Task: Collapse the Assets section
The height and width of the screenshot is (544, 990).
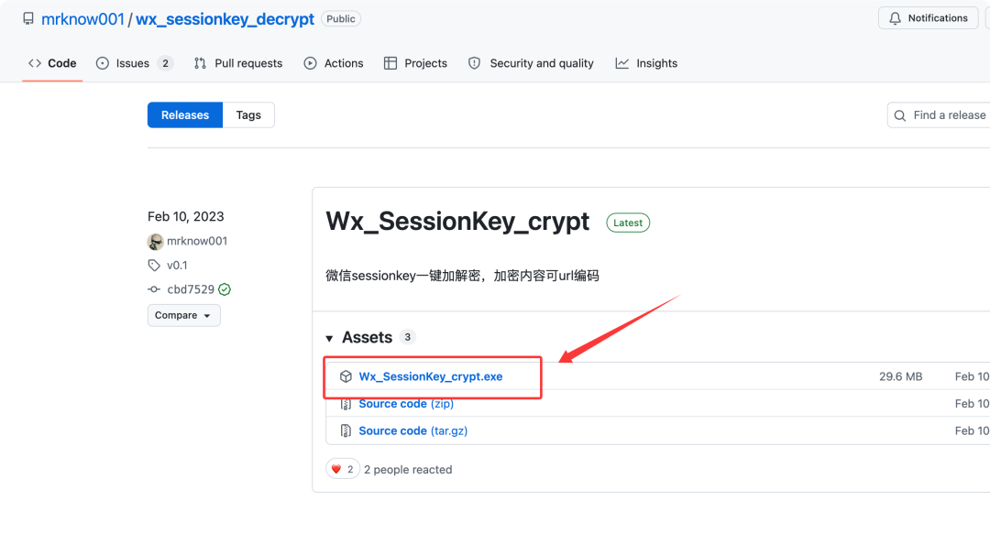Action: pyautogui.click(x=330, y=338)
